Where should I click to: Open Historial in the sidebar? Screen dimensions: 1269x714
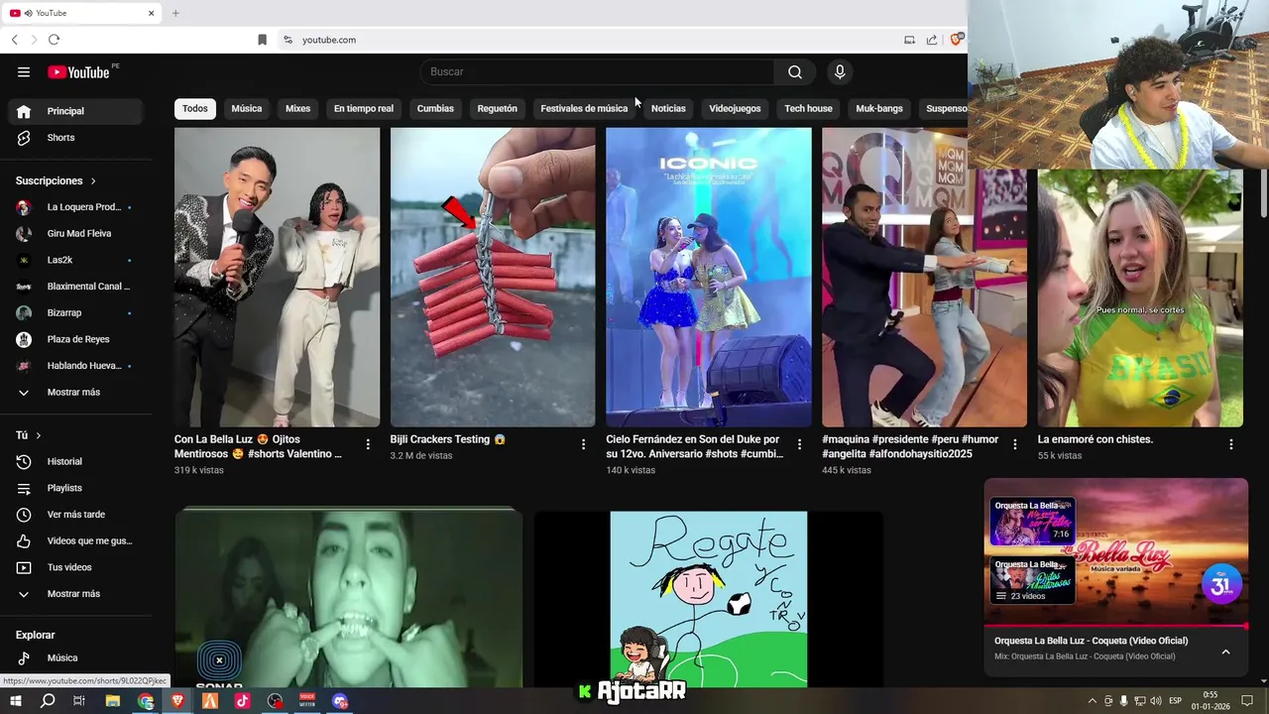75,461
